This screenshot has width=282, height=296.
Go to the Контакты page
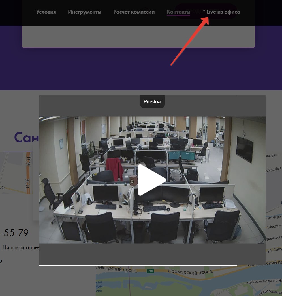pos(178,12)
